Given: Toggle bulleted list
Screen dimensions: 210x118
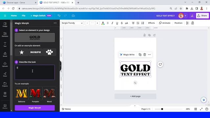Looking at the screenshot, I should [x=138, y=23].
